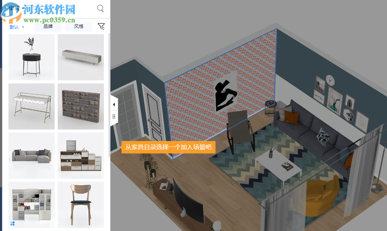Image resolution: width=387 pixels, height=231 pixels.
Task: Select the gray sectional sofa thumbnail
Action: [31, 156]
